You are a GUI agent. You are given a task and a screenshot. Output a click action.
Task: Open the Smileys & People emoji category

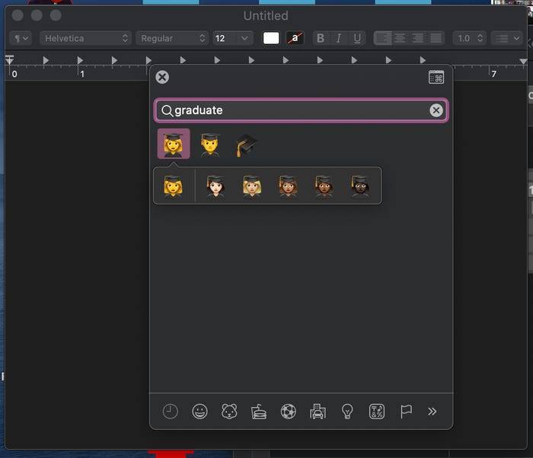[x=199, y=412]
